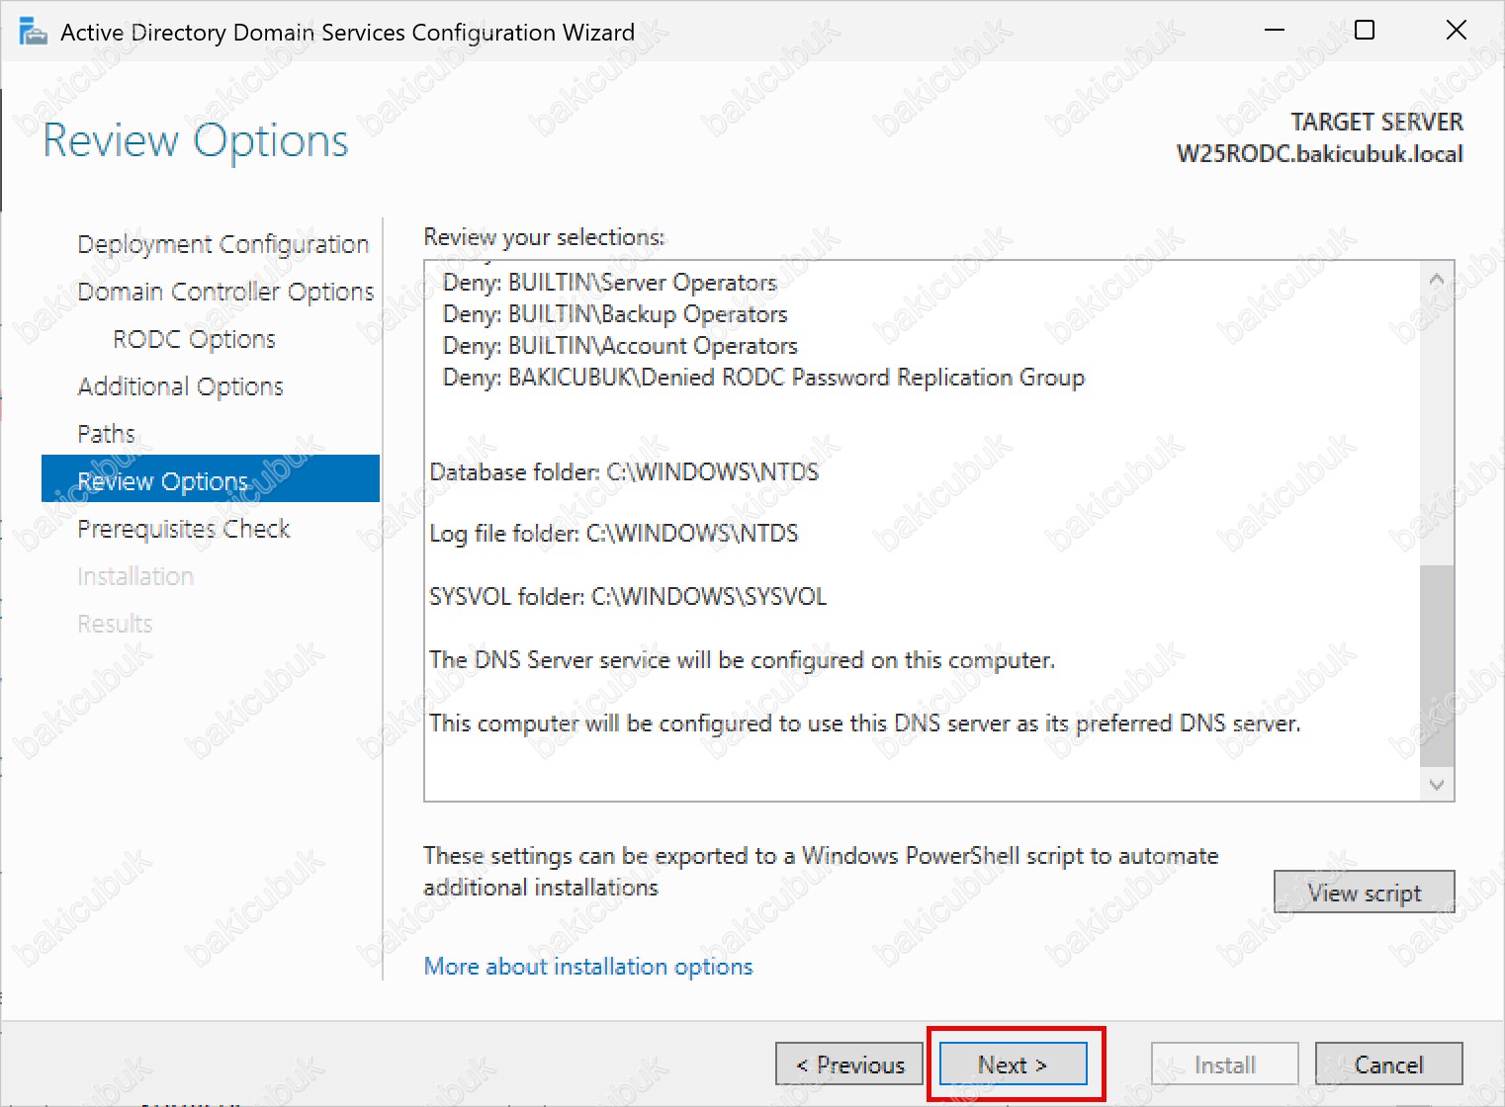Click the review selections scrollbar thumb

(1437, 665)
